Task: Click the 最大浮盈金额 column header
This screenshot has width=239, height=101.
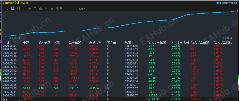Action: coord(200,42)
